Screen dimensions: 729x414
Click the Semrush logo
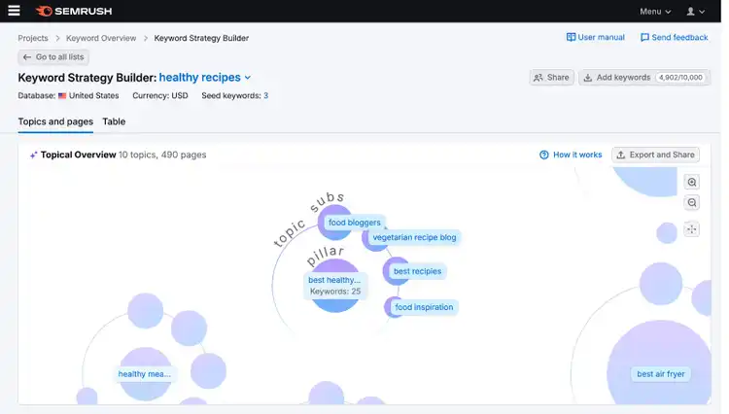coord(74,11)
